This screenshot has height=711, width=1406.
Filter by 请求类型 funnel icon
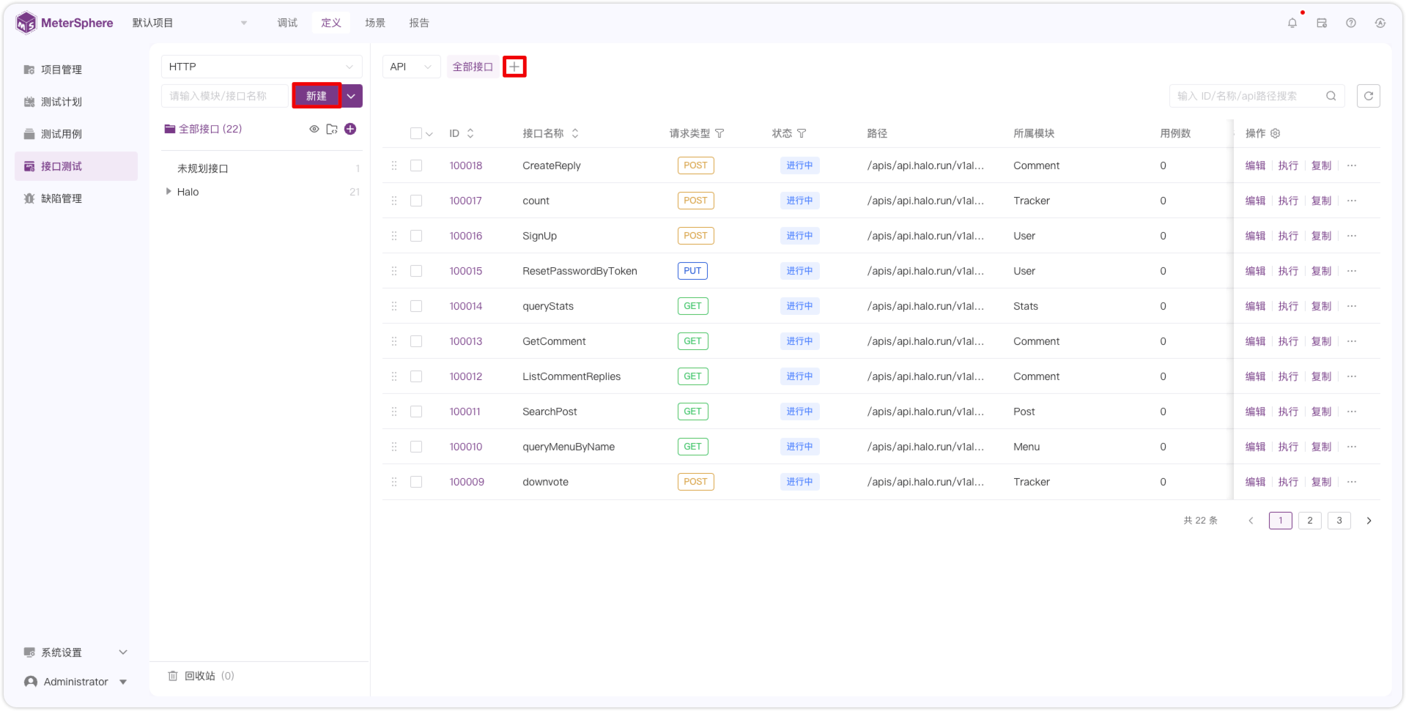[719, 133]
